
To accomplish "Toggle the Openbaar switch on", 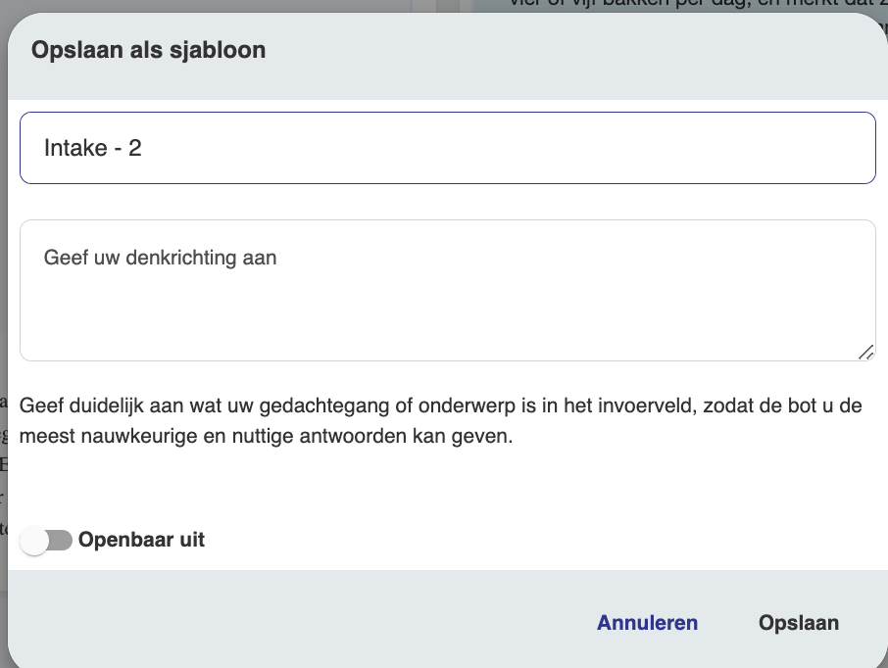I will coord(47,540).
